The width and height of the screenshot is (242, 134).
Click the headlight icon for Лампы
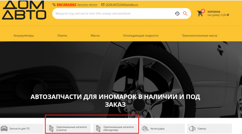192,129
